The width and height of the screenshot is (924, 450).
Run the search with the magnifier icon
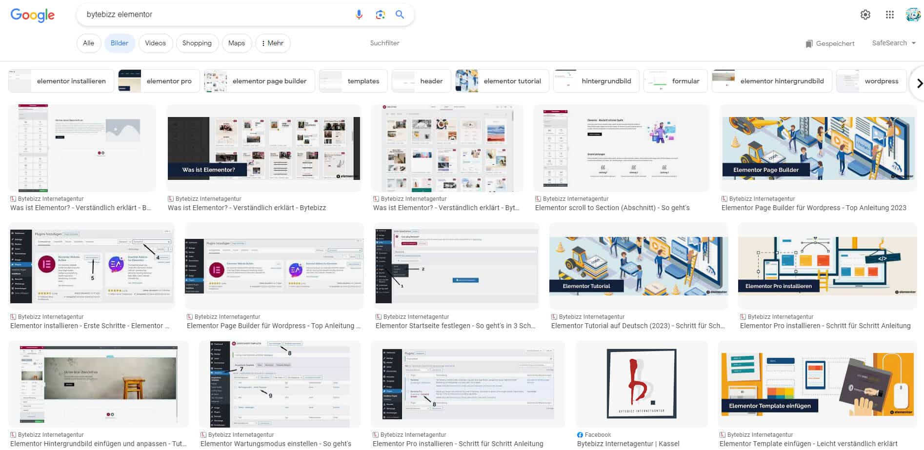coord(400,15)
